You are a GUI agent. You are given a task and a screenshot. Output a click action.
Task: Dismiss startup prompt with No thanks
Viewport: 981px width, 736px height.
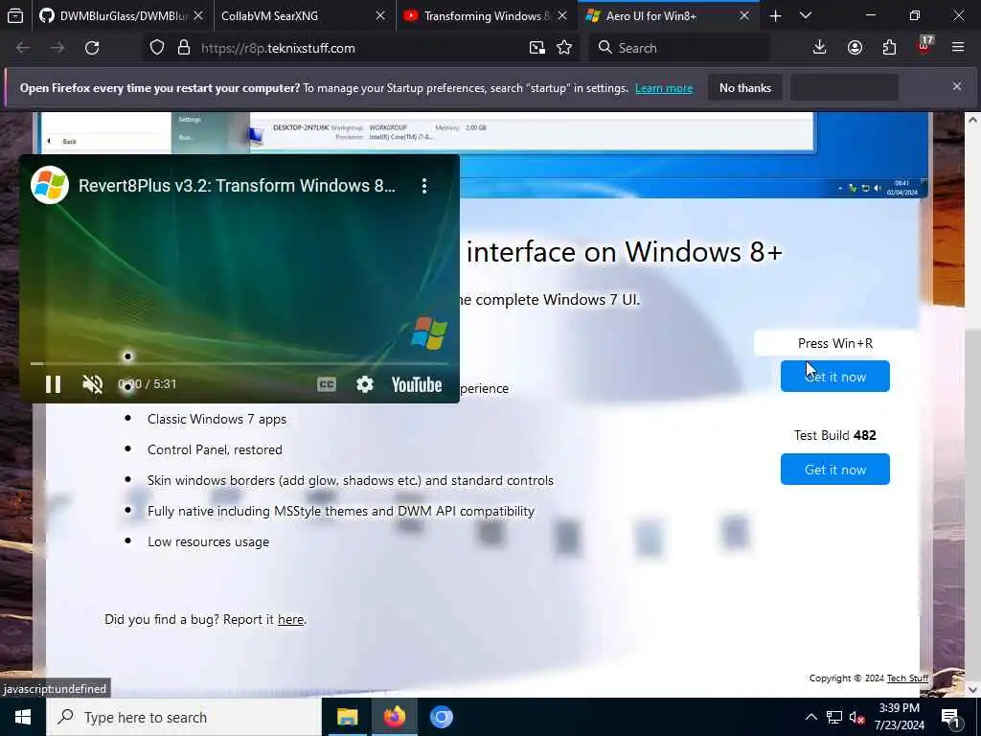pos(745,87)
